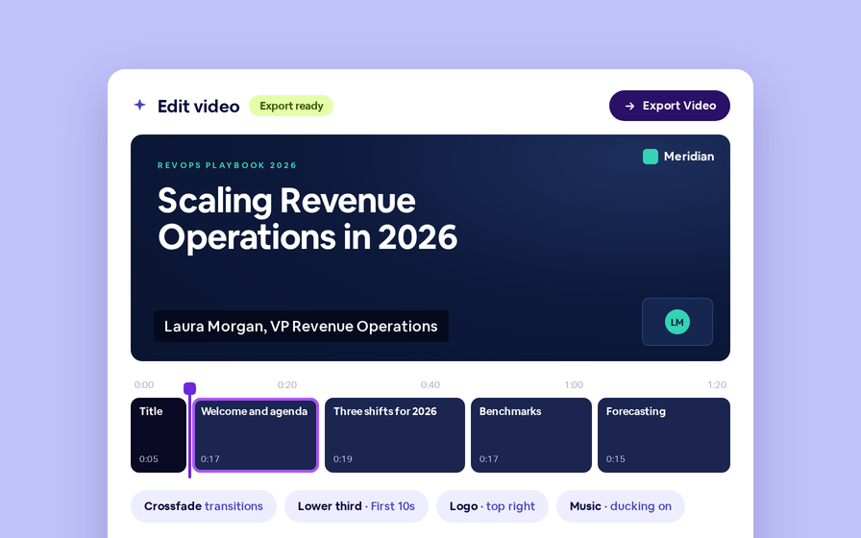The image size is (861, 538).
Task: Click the Export Video button
Action: 670,106
